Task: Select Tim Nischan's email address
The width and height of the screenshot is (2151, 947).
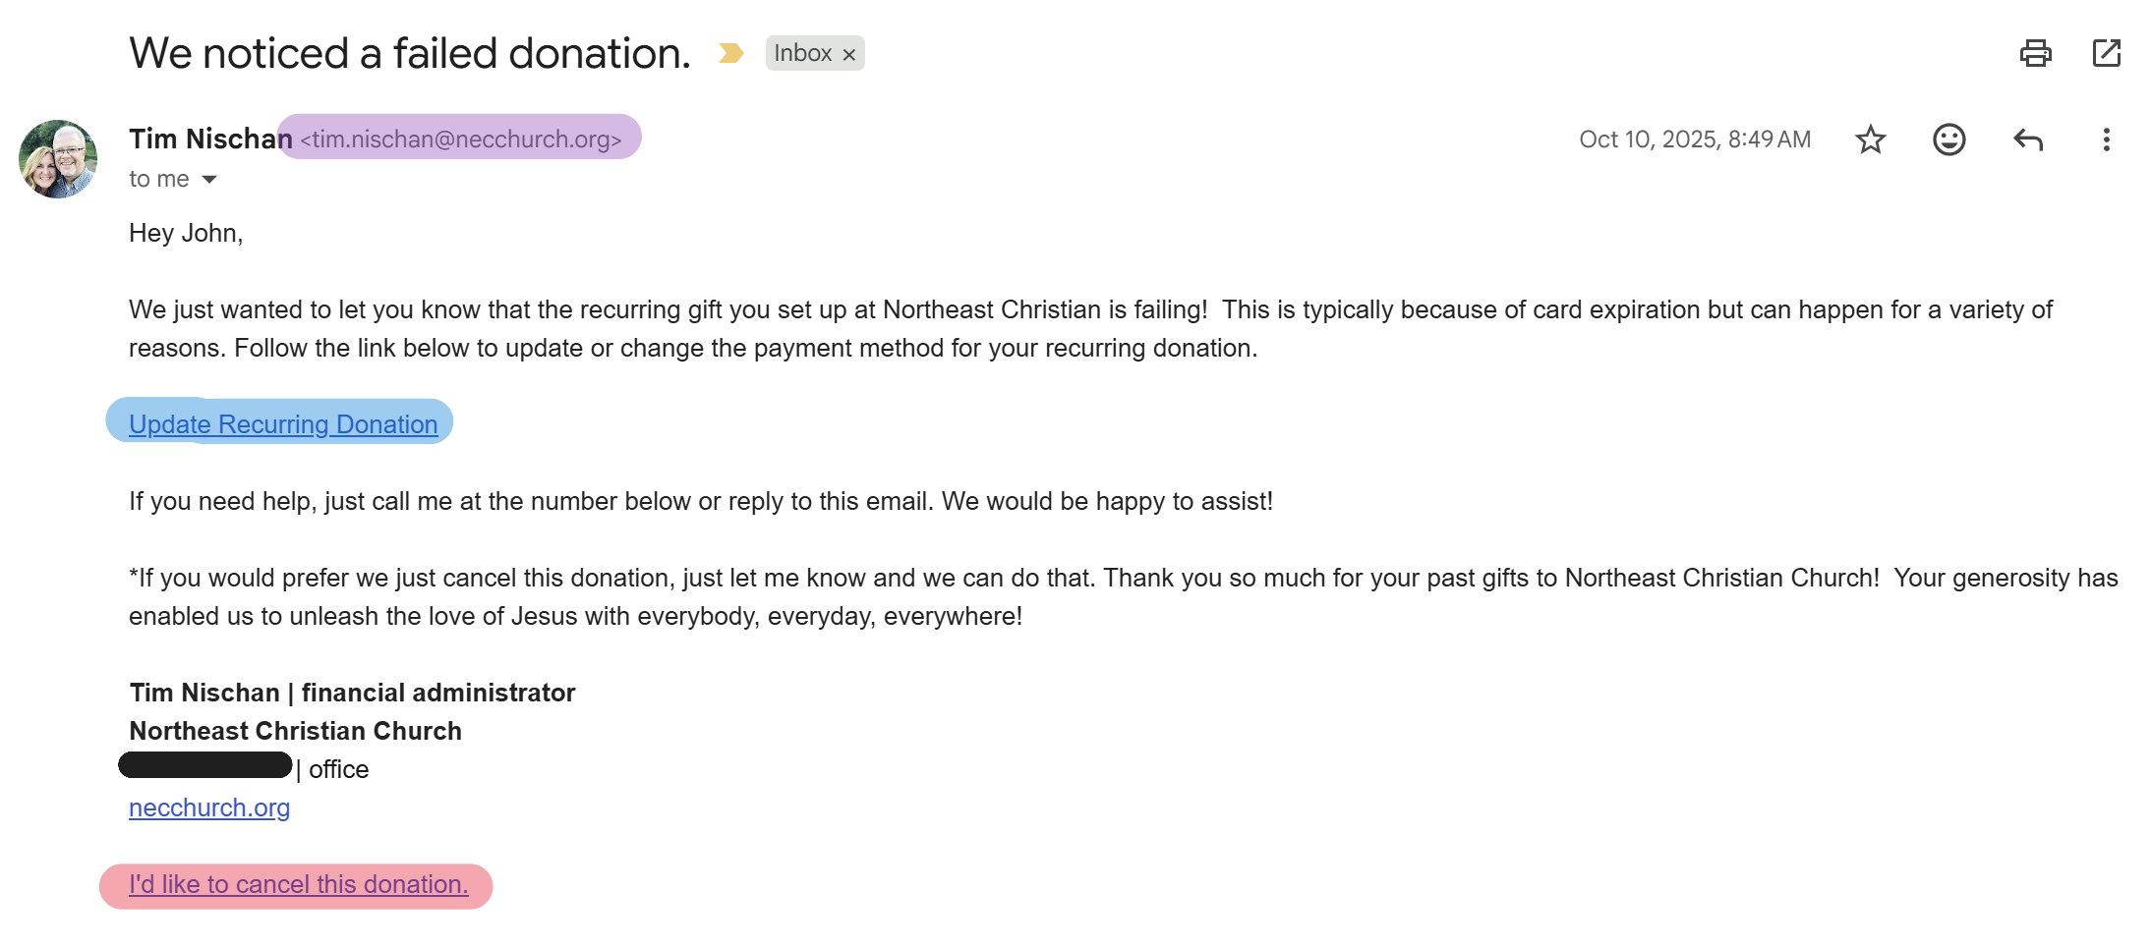Action: coord(459,139)
